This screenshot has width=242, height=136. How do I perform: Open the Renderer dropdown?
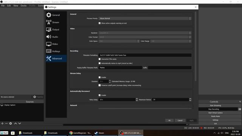tap(145, 33)
